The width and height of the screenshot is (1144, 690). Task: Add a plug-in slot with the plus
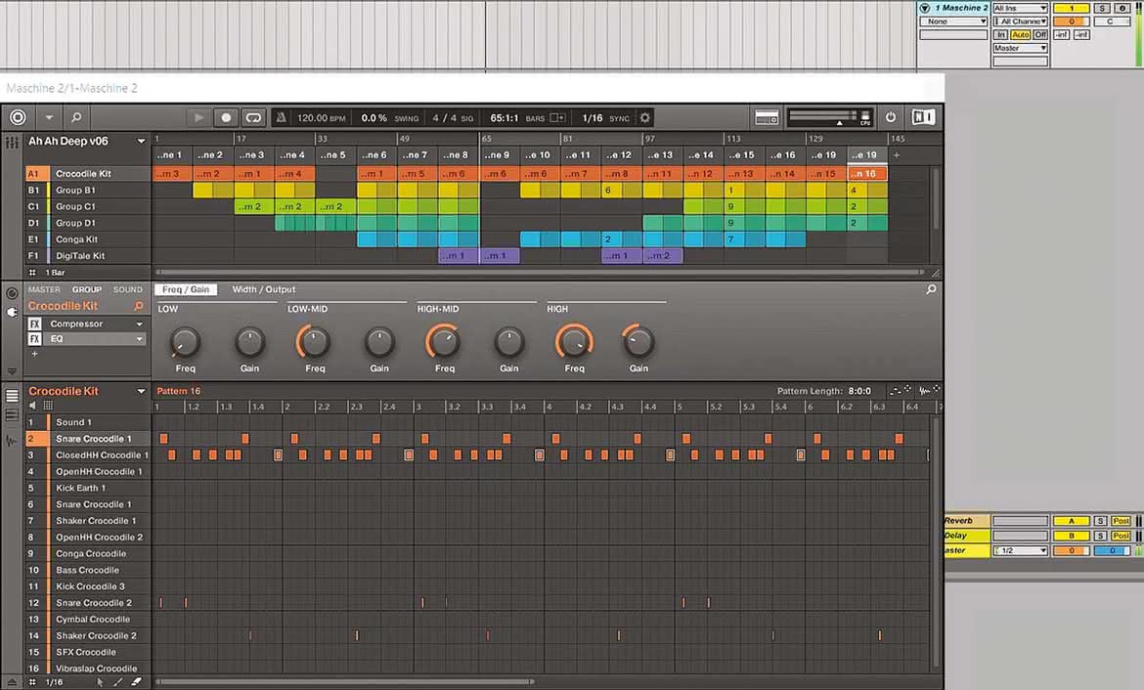tap(34, 354)
